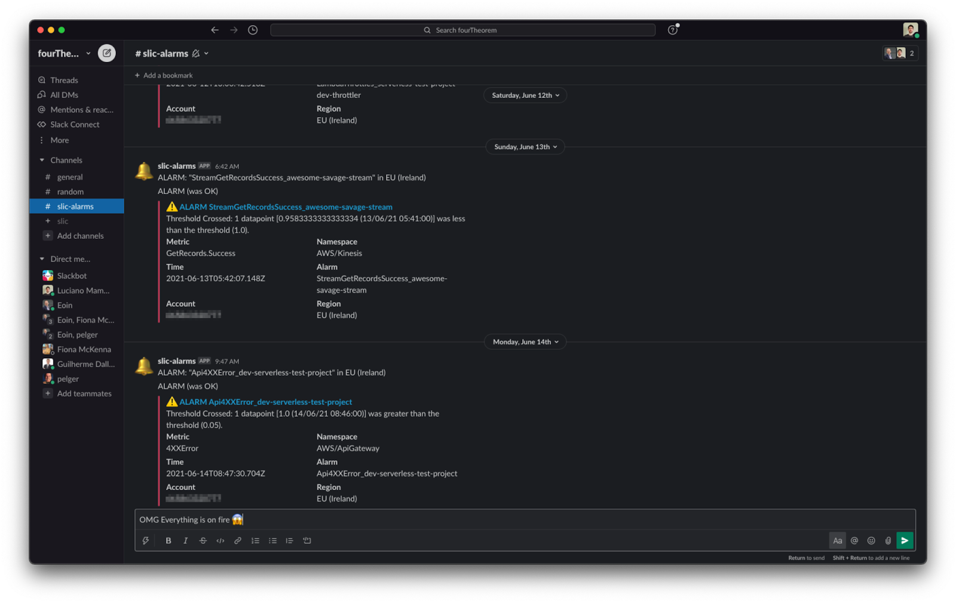Open the Eoin direct message
Viewport: 956px width, 603px height.
(65, 305)
